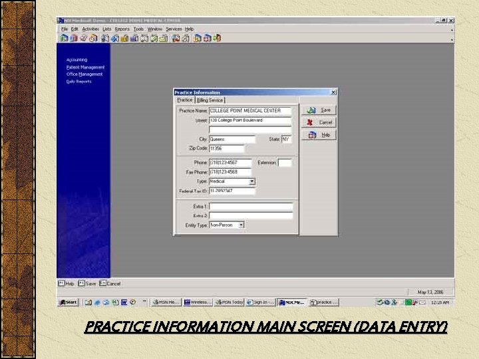This screenshot has height=359, width=479.
Task: Close the Practice Information dialog
Action: point(333,92)
